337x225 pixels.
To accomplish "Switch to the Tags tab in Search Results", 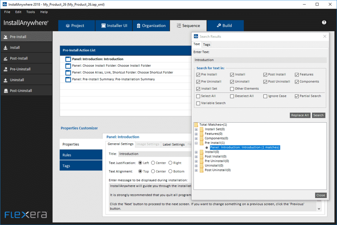I will (207, 44).
